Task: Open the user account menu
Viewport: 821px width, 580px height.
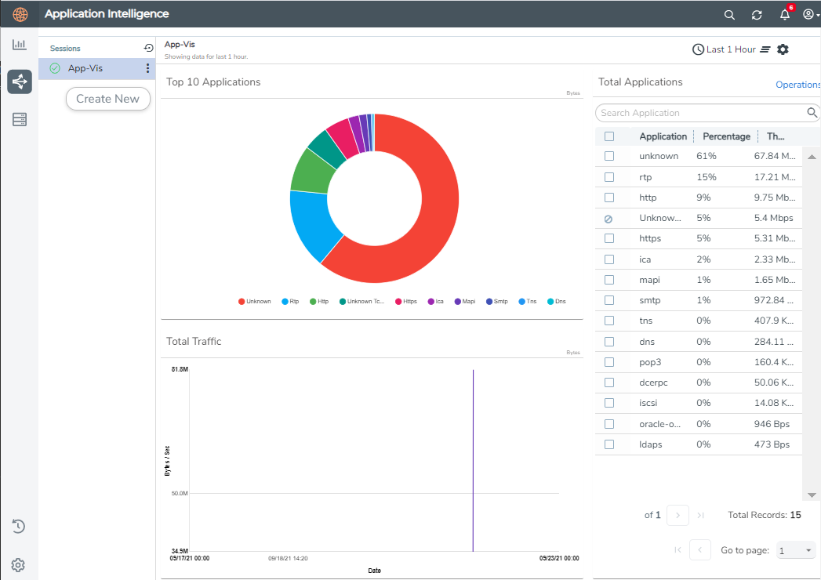Action: [x=811, y=15]
